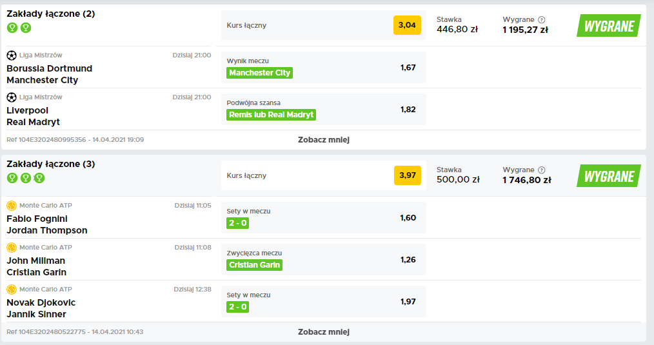Click the first trophy icon under Zakłady łączone (2)
The image size is (654, 345).
click(12, 28)
